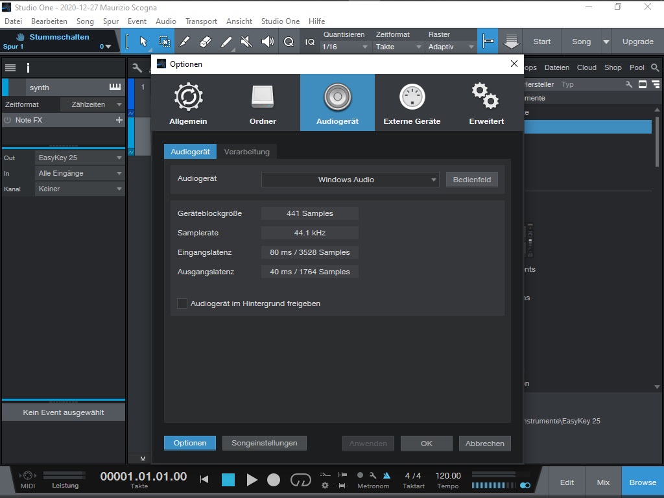Click the browser wrench options icon
Viewport: 664px width, 498px height.
629,84
